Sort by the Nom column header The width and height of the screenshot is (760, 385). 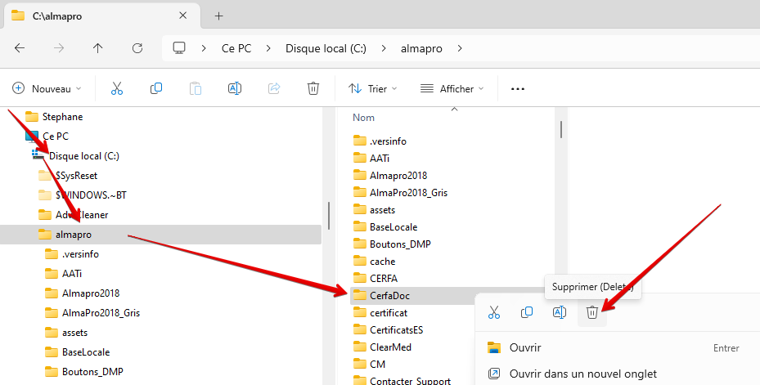pyautogui.click(x=363, y=118)
